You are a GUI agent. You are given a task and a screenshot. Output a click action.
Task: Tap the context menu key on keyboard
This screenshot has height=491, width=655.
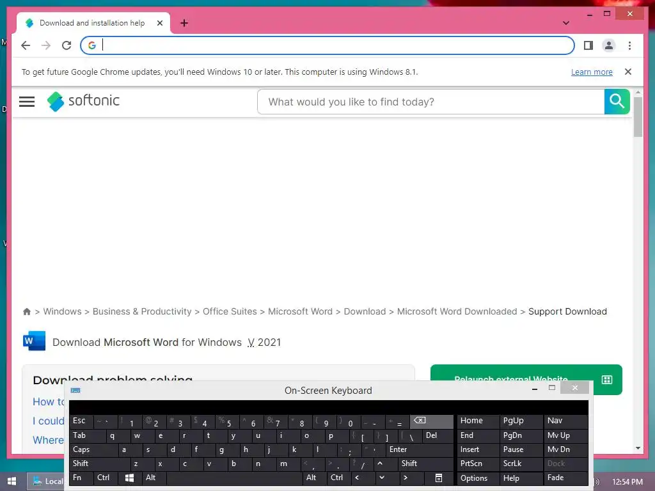438,478
